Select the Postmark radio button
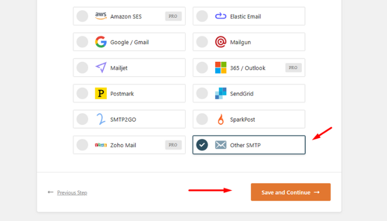 click(x=82, y=93)
